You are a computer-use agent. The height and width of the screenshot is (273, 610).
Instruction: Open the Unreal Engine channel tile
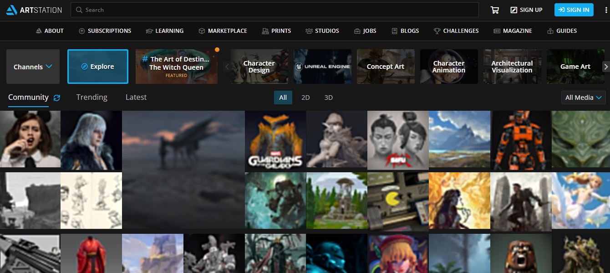(x=322, y=66)
